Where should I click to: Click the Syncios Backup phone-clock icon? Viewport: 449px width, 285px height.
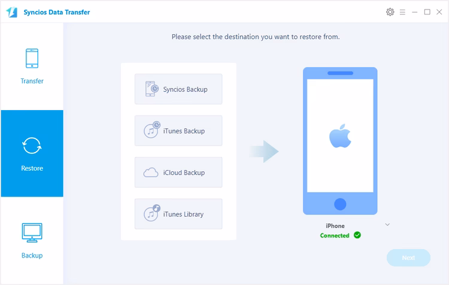[151, 89]
